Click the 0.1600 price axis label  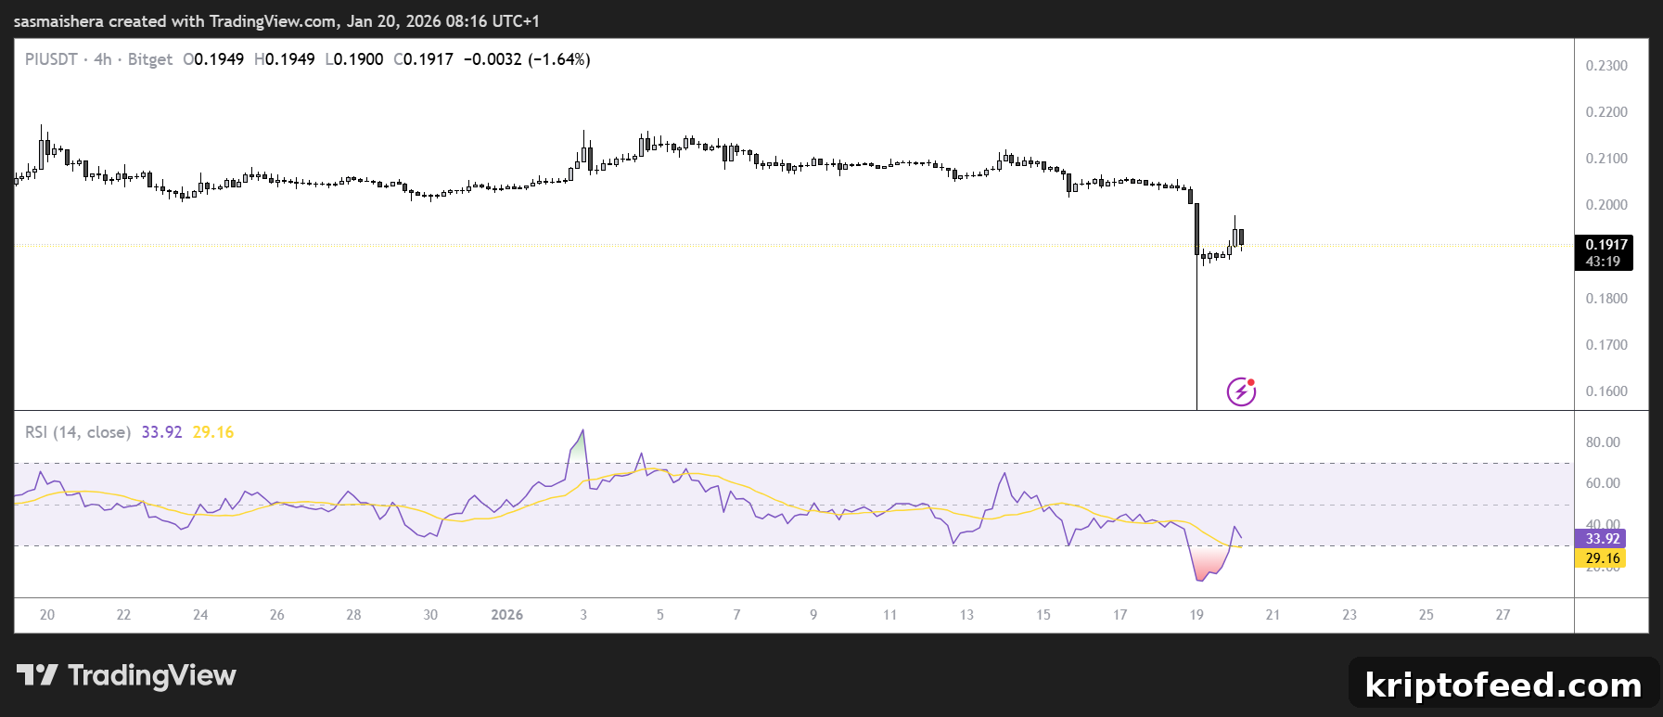point(1606,391)
